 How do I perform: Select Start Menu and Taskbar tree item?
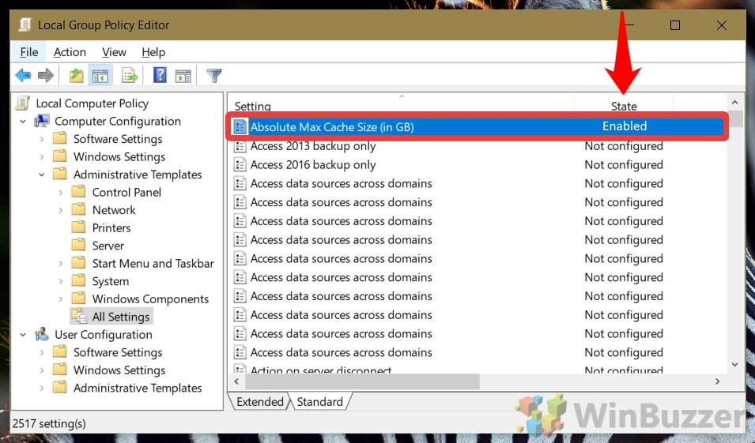[x=153, y=264]
